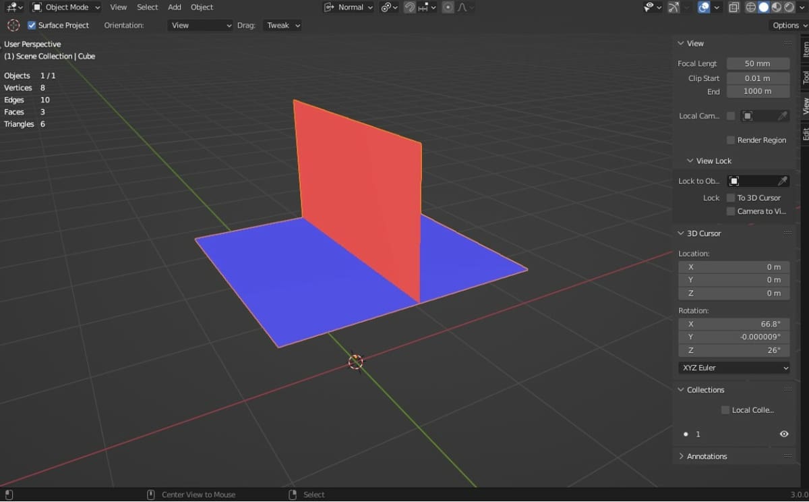Switch to wireframe viewport shading
Viewport: 809px width, 502px height.
751,7
